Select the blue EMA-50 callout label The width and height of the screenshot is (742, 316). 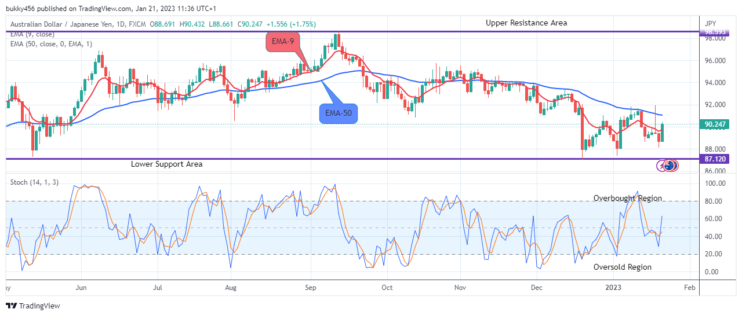339,113
